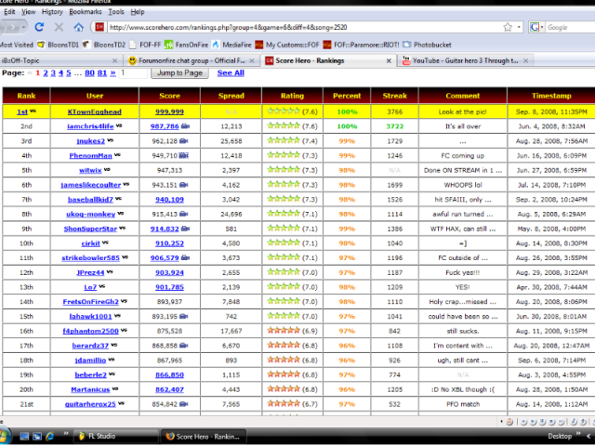
Task: Open the My Customs::FOF bookmark
Action: (x=287, y=45)
